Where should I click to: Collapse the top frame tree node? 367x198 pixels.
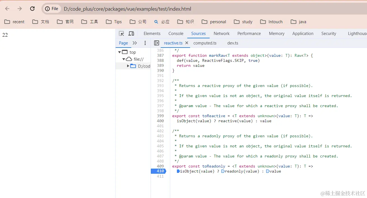coord(120,52)
